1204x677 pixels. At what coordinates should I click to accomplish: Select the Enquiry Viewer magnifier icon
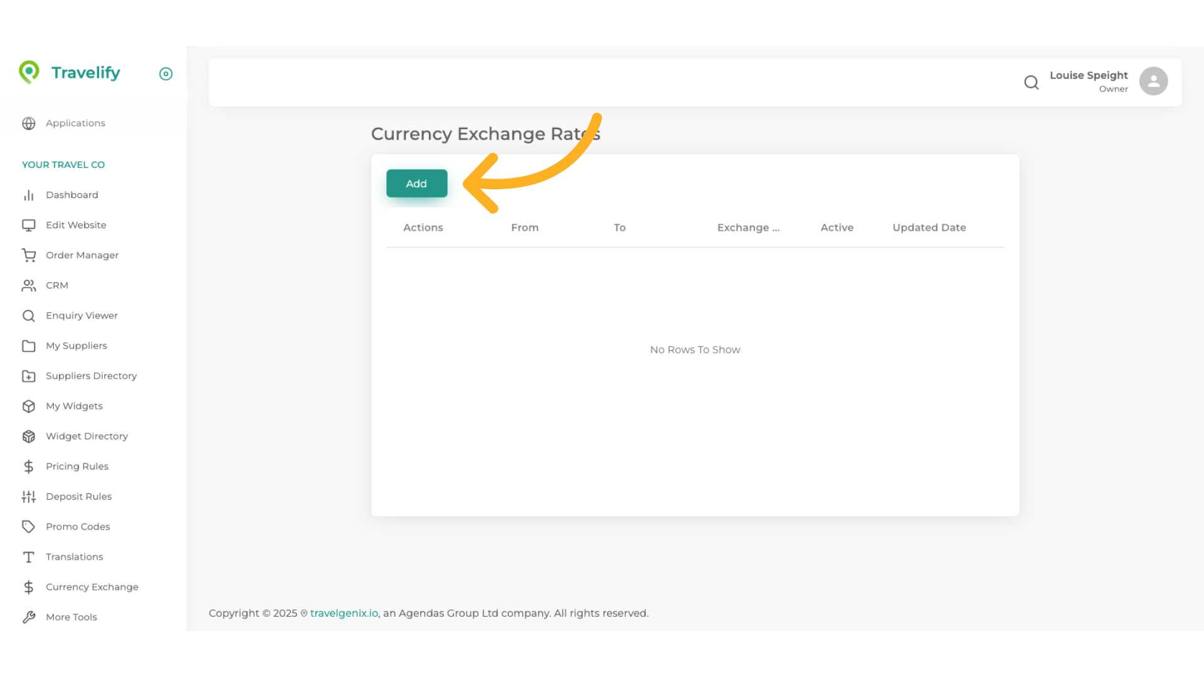tap(29, 315)
